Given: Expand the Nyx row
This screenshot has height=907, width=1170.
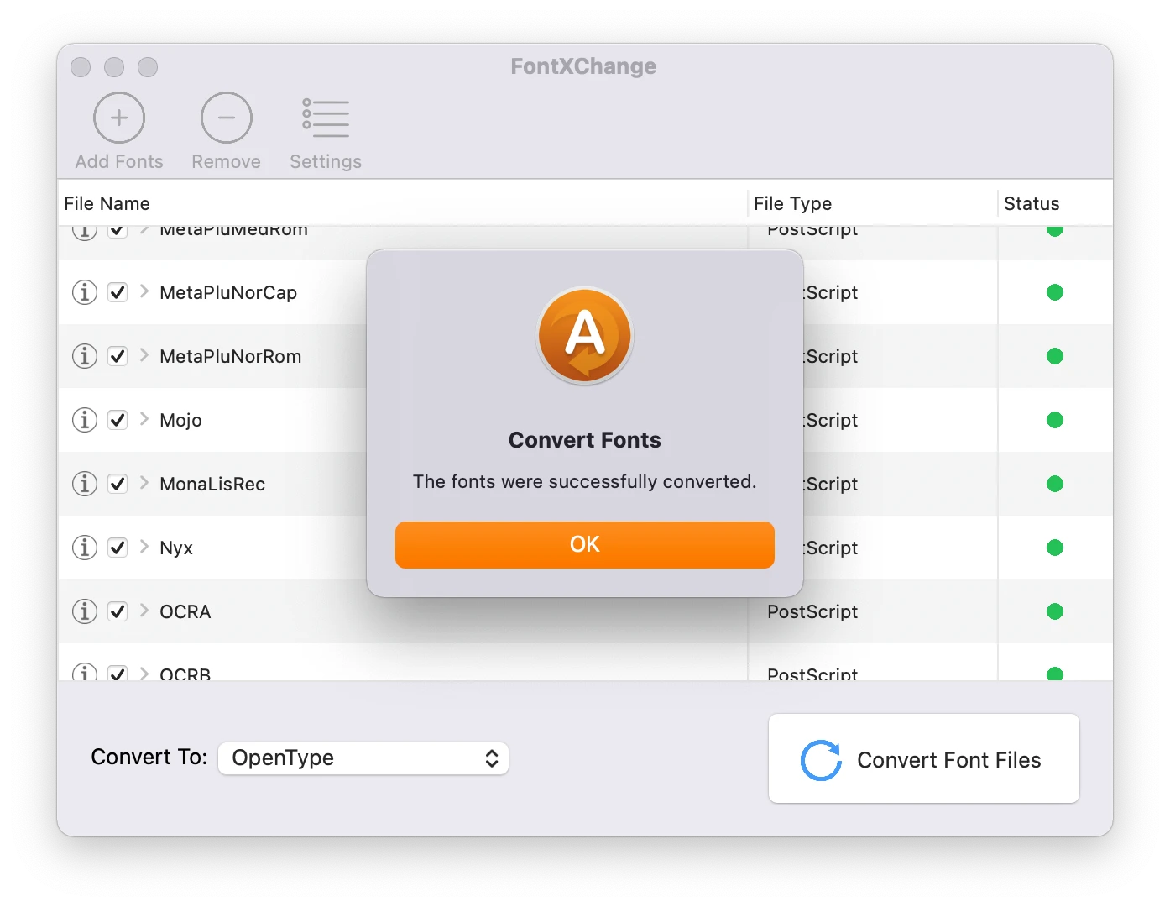Looking at the screenshot, I should click(144, 547).
